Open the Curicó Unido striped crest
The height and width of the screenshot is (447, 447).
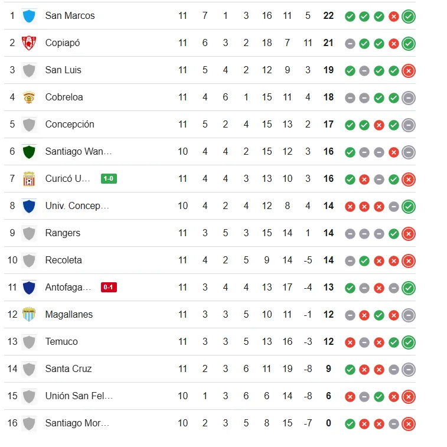point(28,179)
